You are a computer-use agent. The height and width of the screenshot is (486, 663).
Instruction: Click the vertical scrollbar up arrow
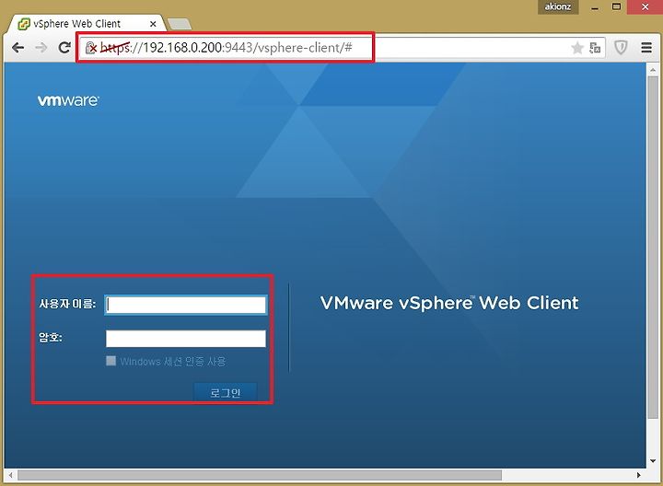(653, 70)
